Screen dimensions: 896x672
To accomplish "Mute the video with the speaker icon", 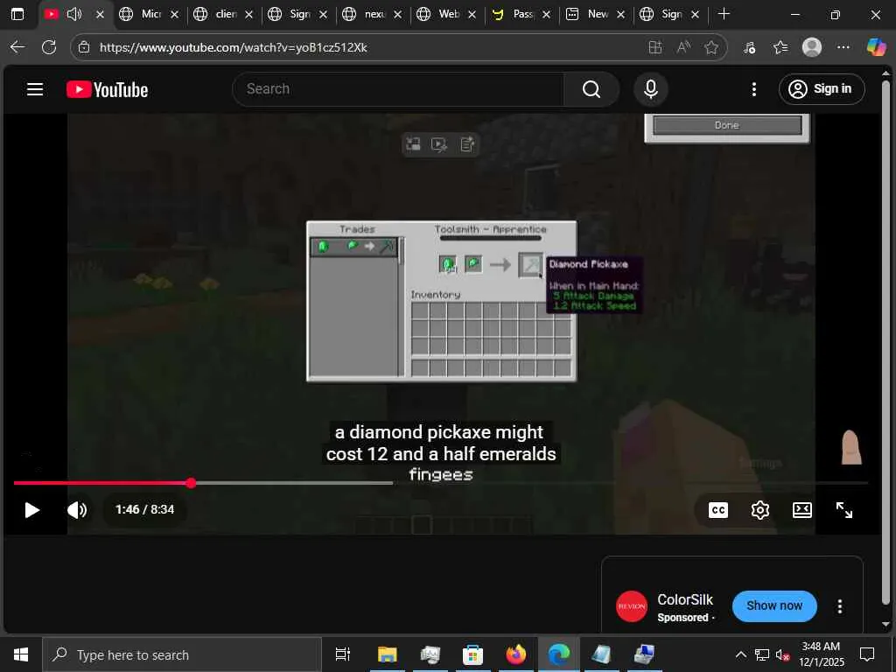I will pyautogui.click(x=77, y=510).
